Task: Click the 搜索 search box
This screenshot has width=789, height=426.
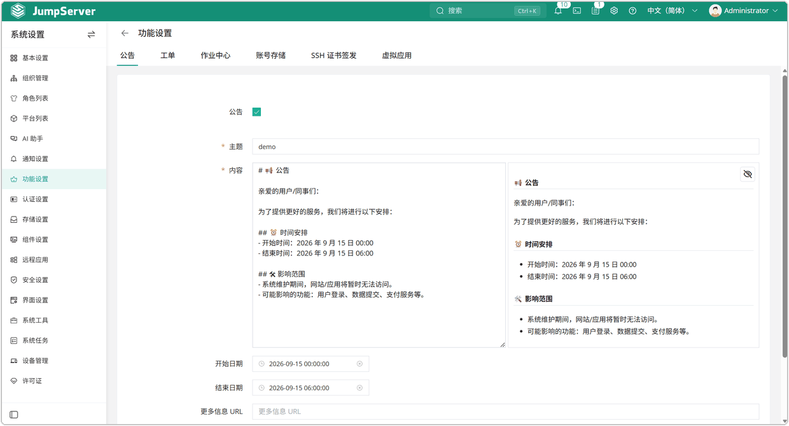Action: coord(487,11)
